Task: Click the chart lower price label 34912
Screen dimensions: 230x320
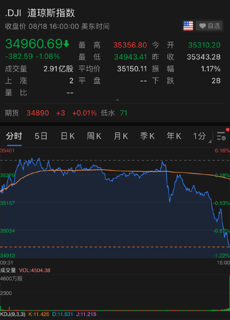Action: 8,255
